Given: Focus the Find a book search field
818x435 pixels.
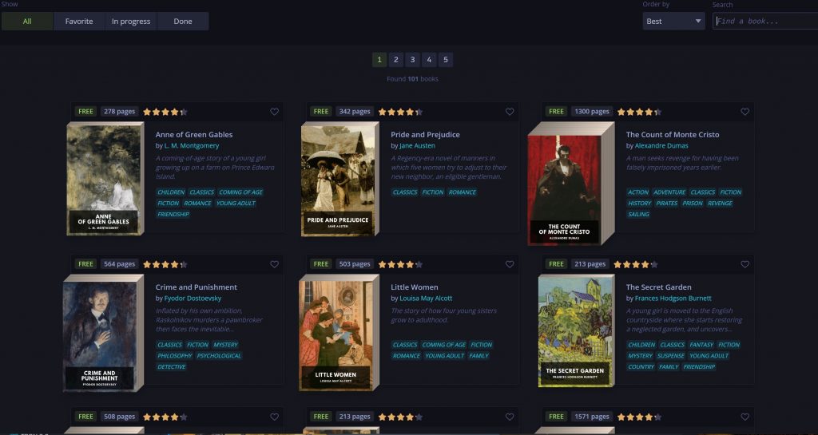Looking at the screenshot, I should [765, 22].
